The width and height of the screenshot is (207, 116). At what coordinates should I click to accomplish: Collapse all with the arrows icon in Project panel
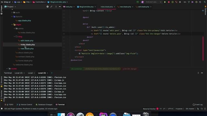[x=51, y=6]
